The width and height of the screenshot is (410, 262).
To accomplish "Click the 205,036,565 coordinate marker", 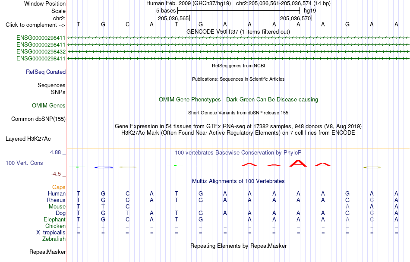I will click(x=173, y=18).
